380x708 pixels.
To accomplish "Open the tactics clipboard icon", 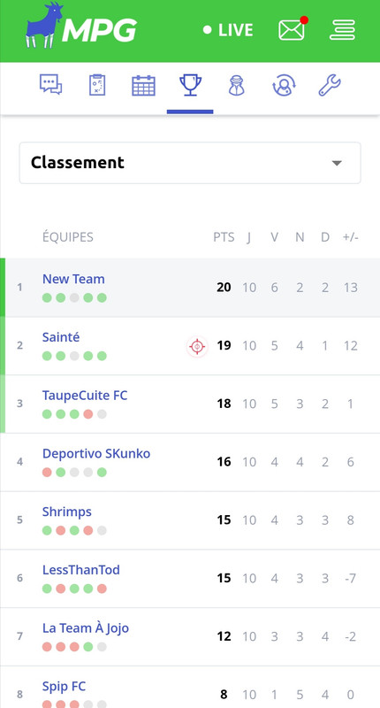I will click(x=97, y=85).
